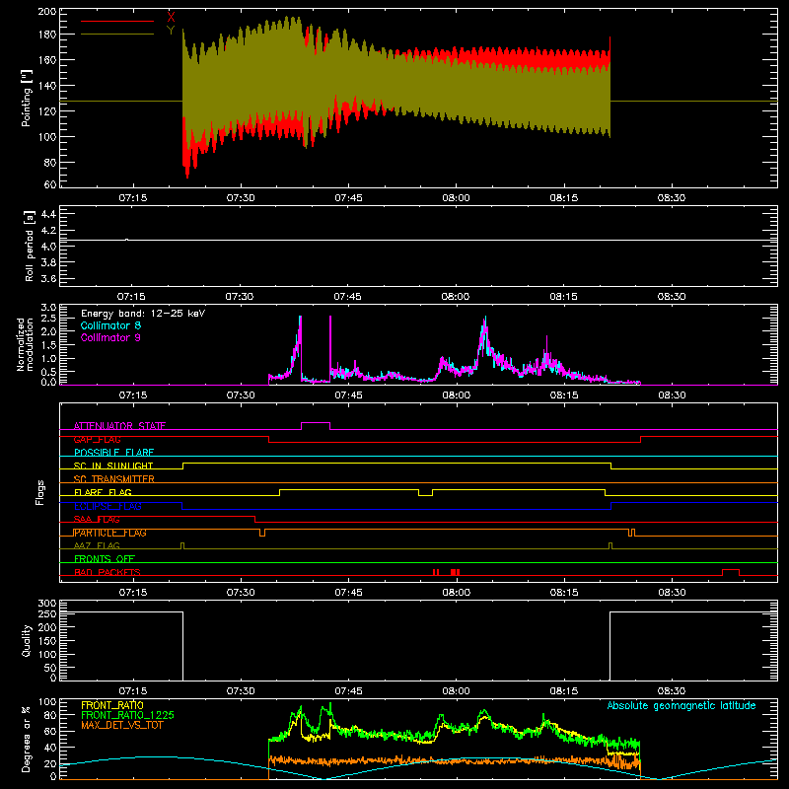The height and width of the screenshot is (789, 789).
Task: Click the 'Flags' axis title
Action: click(x=39, y=492)
